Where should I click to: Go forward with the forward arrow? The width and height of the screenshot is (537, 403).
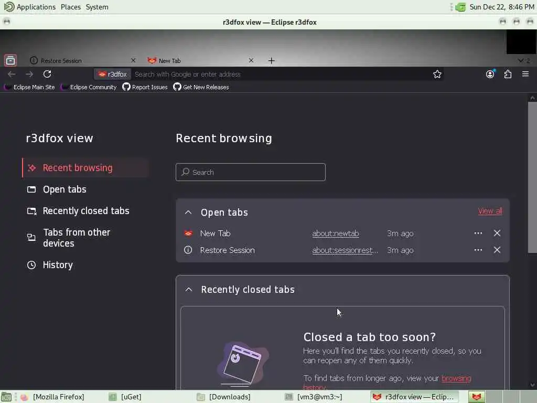(x=29, y=74)
